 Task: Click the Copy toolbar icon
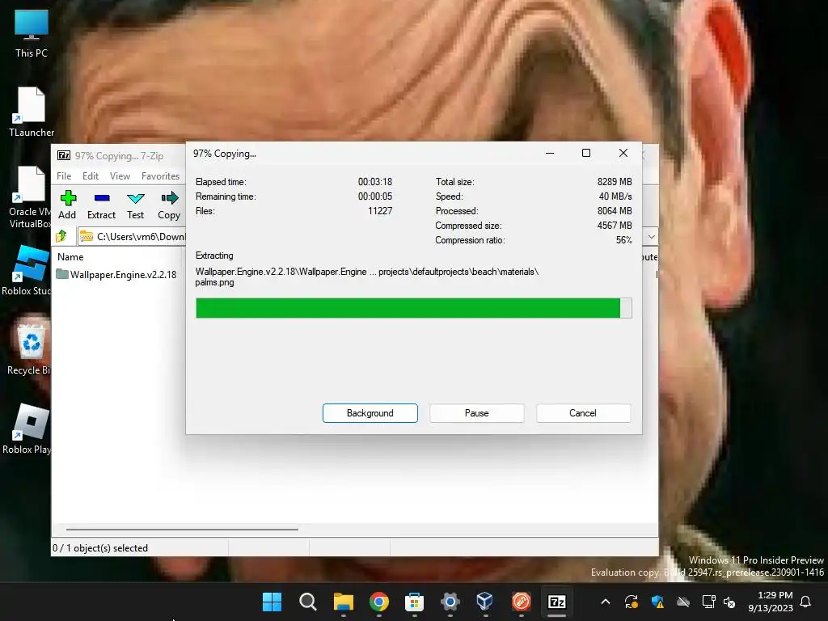[169, 205]
